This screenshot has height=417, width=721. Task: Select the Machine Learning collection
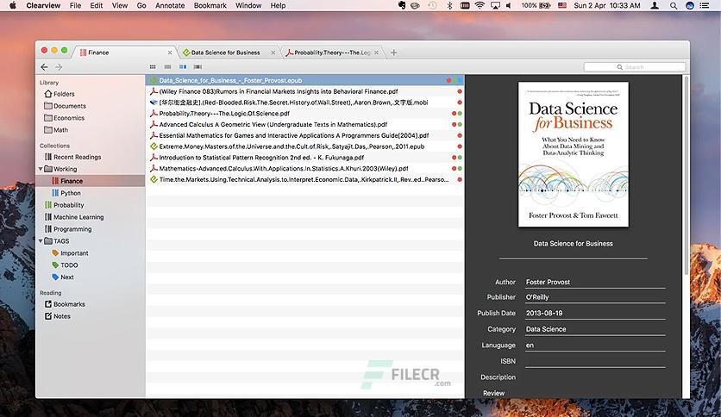[78, 217]
